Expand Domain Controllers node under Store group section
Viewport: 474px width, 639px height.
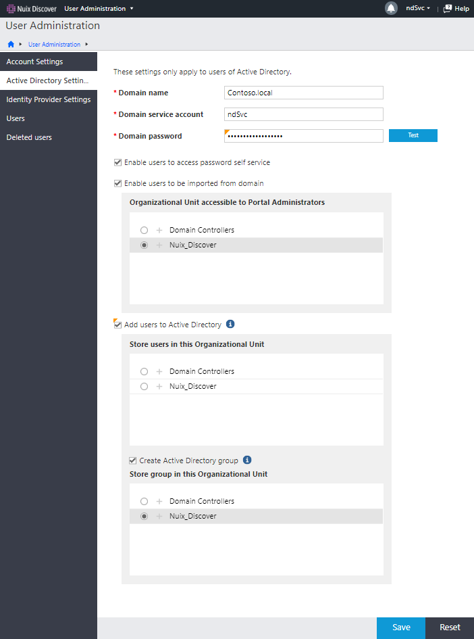pyautogui.click(x=159, y=502)
